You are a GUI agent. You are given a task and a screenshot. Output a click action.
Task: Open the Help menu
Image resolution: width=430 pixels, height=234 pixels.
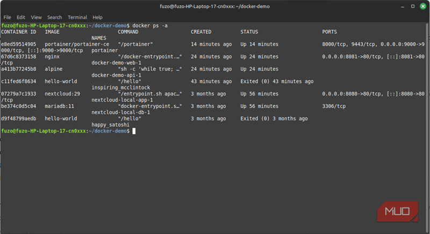click(97, 17)
